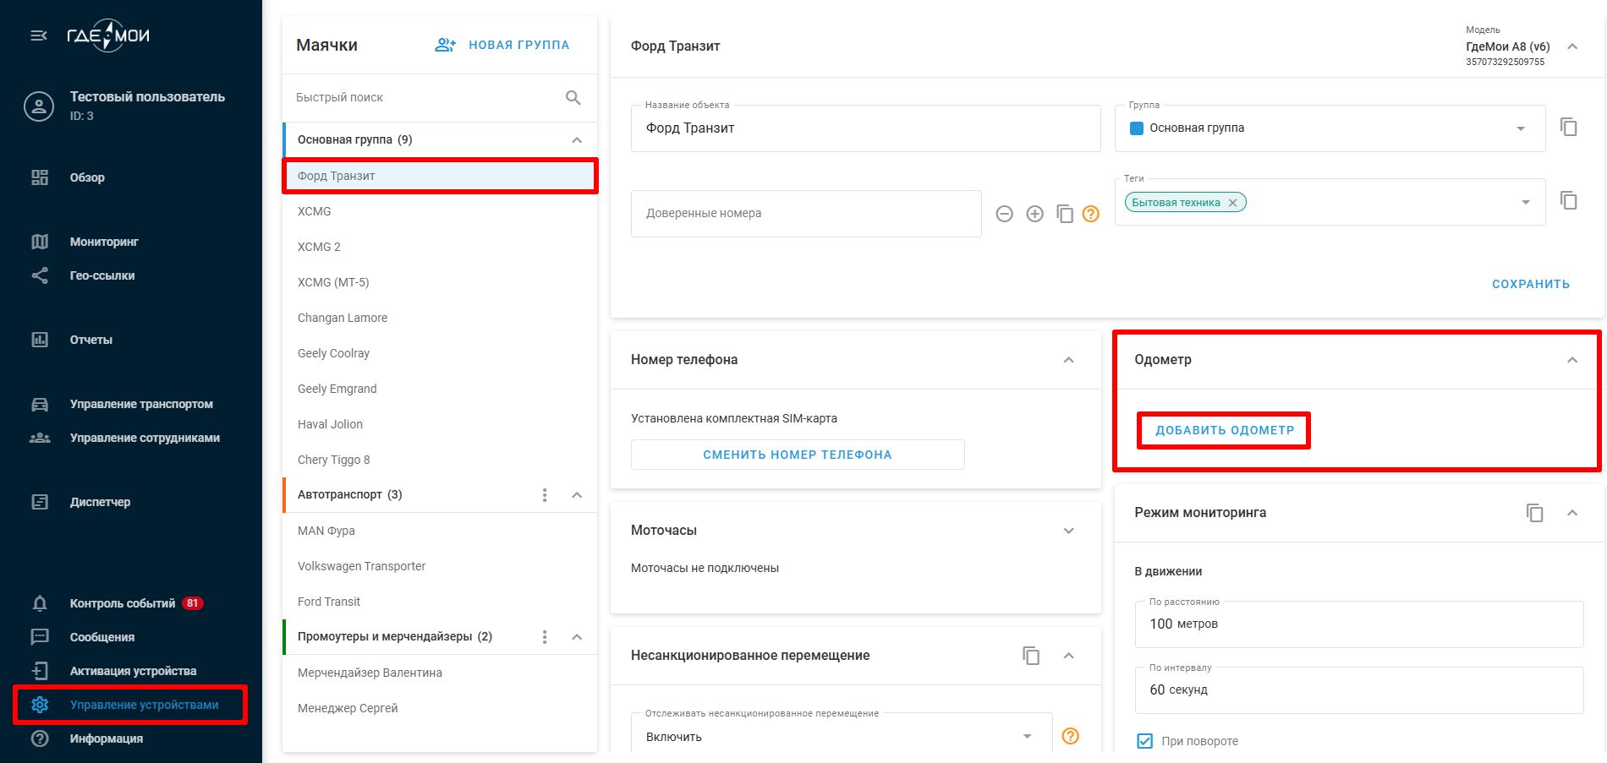Go to Отчеты section
Image resolution: width=1607 pixels, height=763 pixels.
(90, 340)
